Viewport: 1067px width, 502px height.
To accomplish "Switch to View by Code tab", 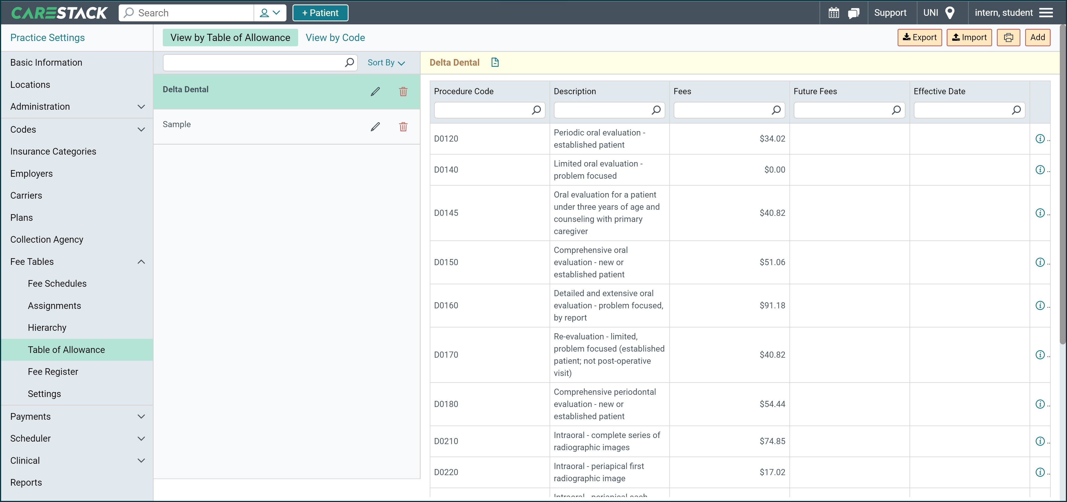I will click(336, 37).
